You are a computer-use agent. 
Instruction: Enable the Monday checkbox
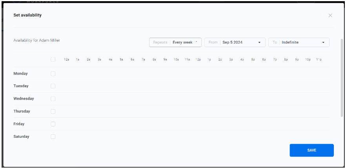53,74
